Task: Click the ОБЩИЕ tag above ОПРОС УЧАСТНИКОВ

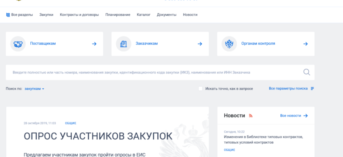Action: (71, 123)
